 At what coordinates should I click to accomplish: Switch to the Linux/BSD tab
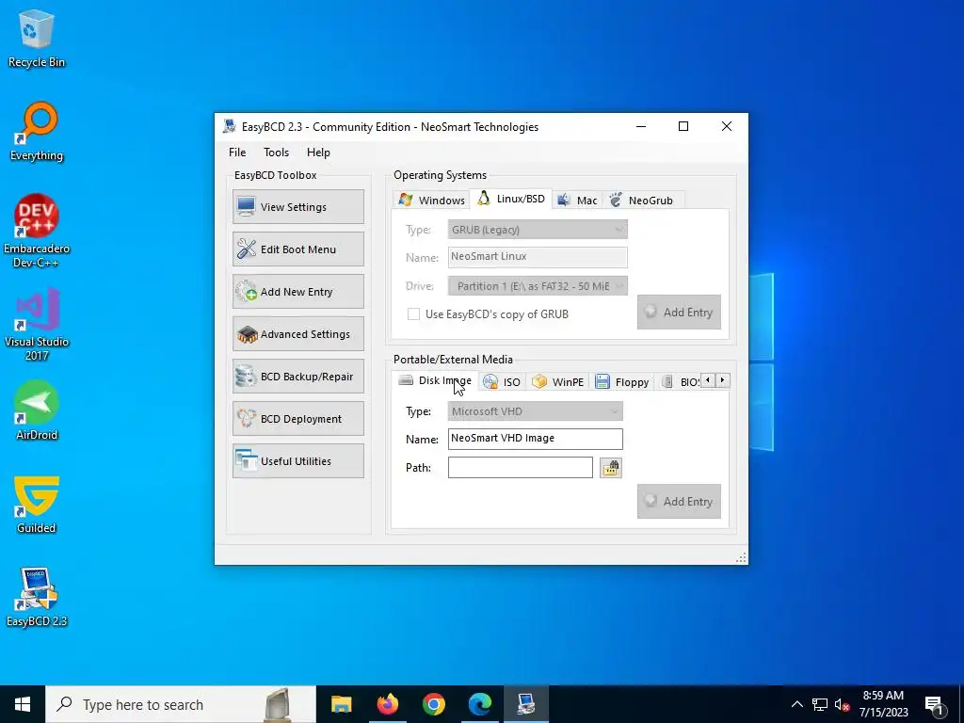511,199
